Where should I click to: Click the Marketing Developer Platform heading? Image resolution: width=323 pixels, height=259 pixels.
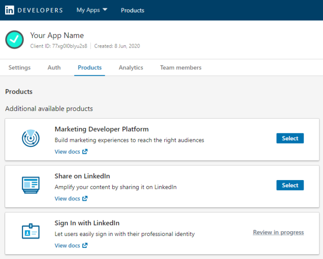(102, 129)
